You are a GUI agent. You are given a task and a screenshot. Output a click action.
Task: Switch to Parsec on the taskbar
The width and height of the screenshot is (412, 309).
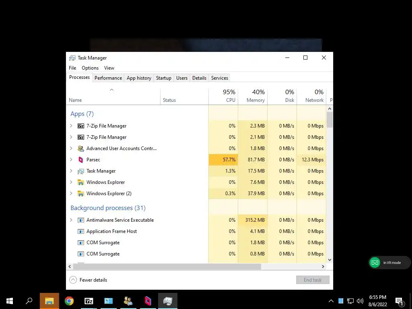click(148, 301)
